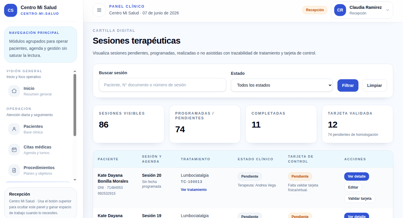This screenshot has width=403, height=218.
Task: Click 'Falta validar tarjeta física/virtual.' text
Action: point(303,188)
